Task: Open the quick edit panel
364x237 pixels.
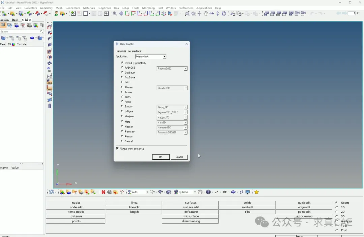Action: click(x=304, y=203)
